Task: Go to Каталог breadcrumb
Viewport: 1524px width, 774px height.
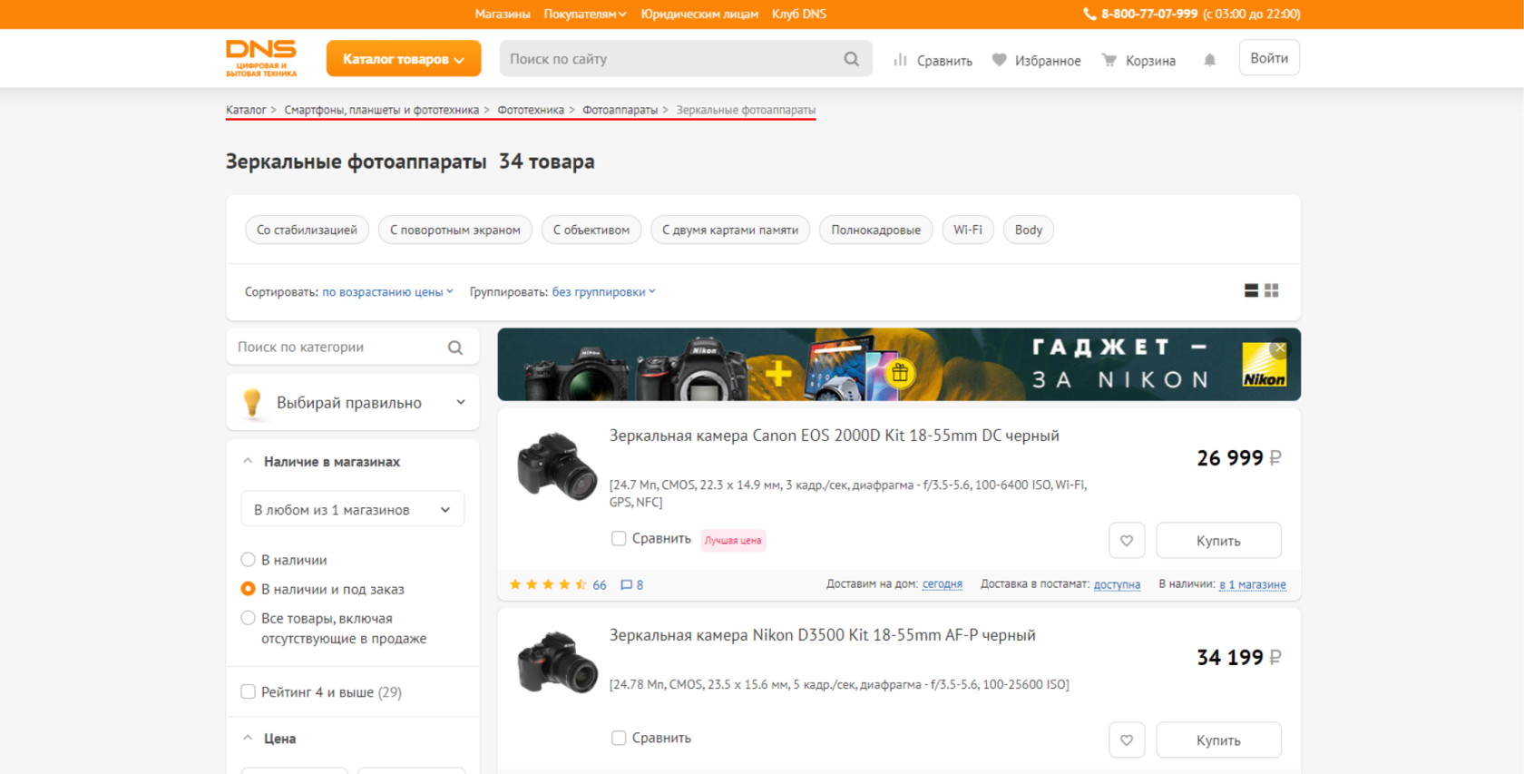Action: pyautogui.click(x=246, y=110)
